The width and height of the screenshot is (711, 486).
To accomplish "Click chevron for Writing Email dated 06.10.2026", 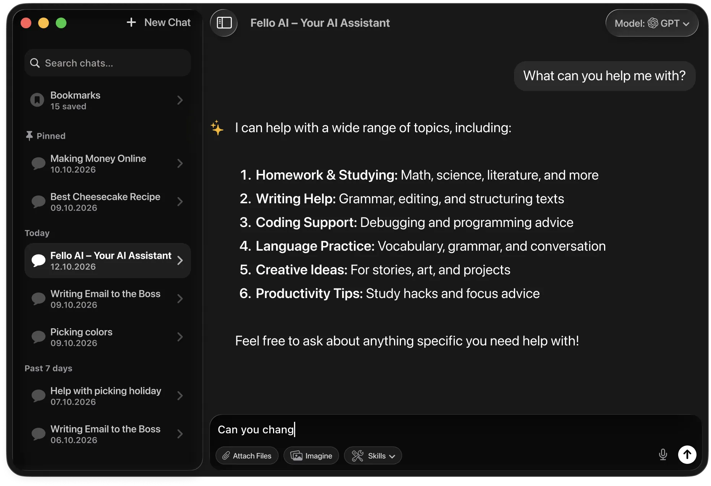I will (180, 434).
